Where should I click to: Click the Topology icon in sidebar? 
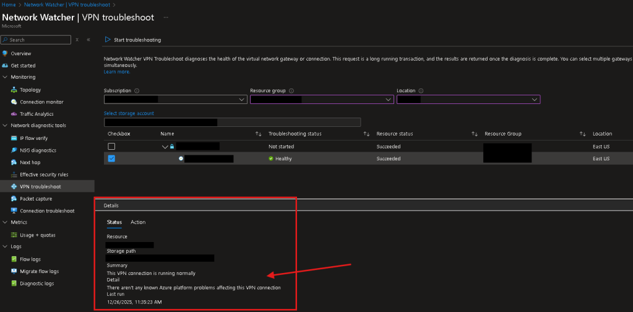(14, 90)
